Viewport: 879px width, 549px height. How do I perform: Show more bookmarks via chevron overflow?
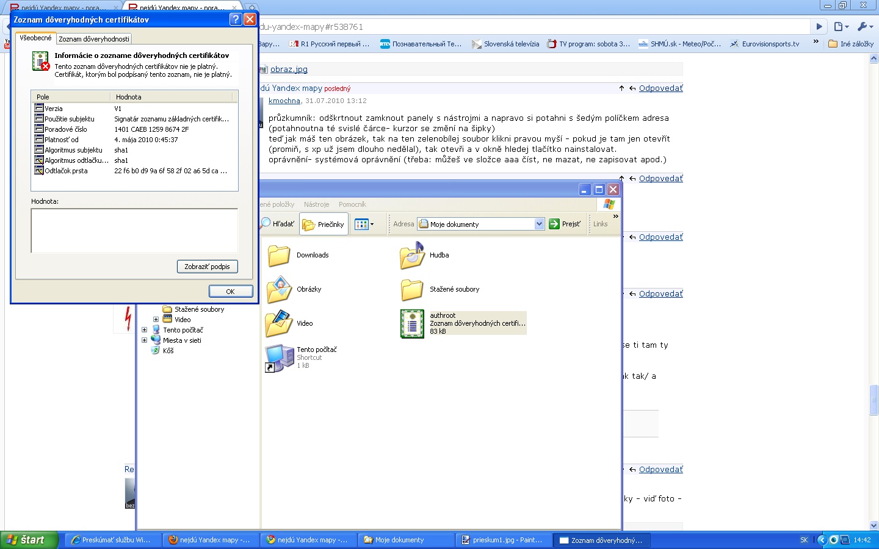coord(816,41)
